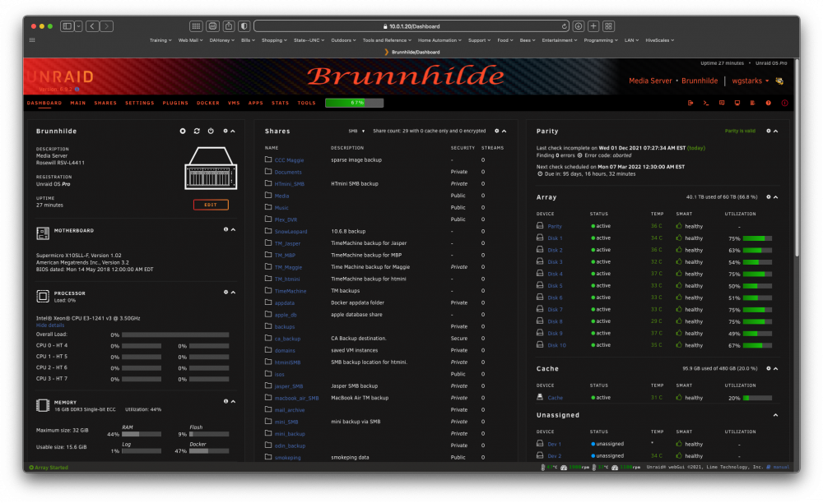Viewport: 823px width, 503px height.
Task: Collapse the Unassigned panel chevron
Action: click(776, 415)
